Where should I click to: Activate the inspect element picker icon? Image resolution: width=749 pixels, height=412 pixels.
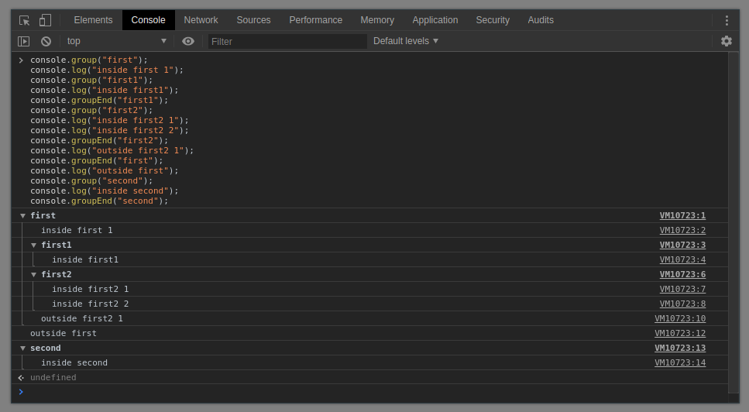coord(24,21)
